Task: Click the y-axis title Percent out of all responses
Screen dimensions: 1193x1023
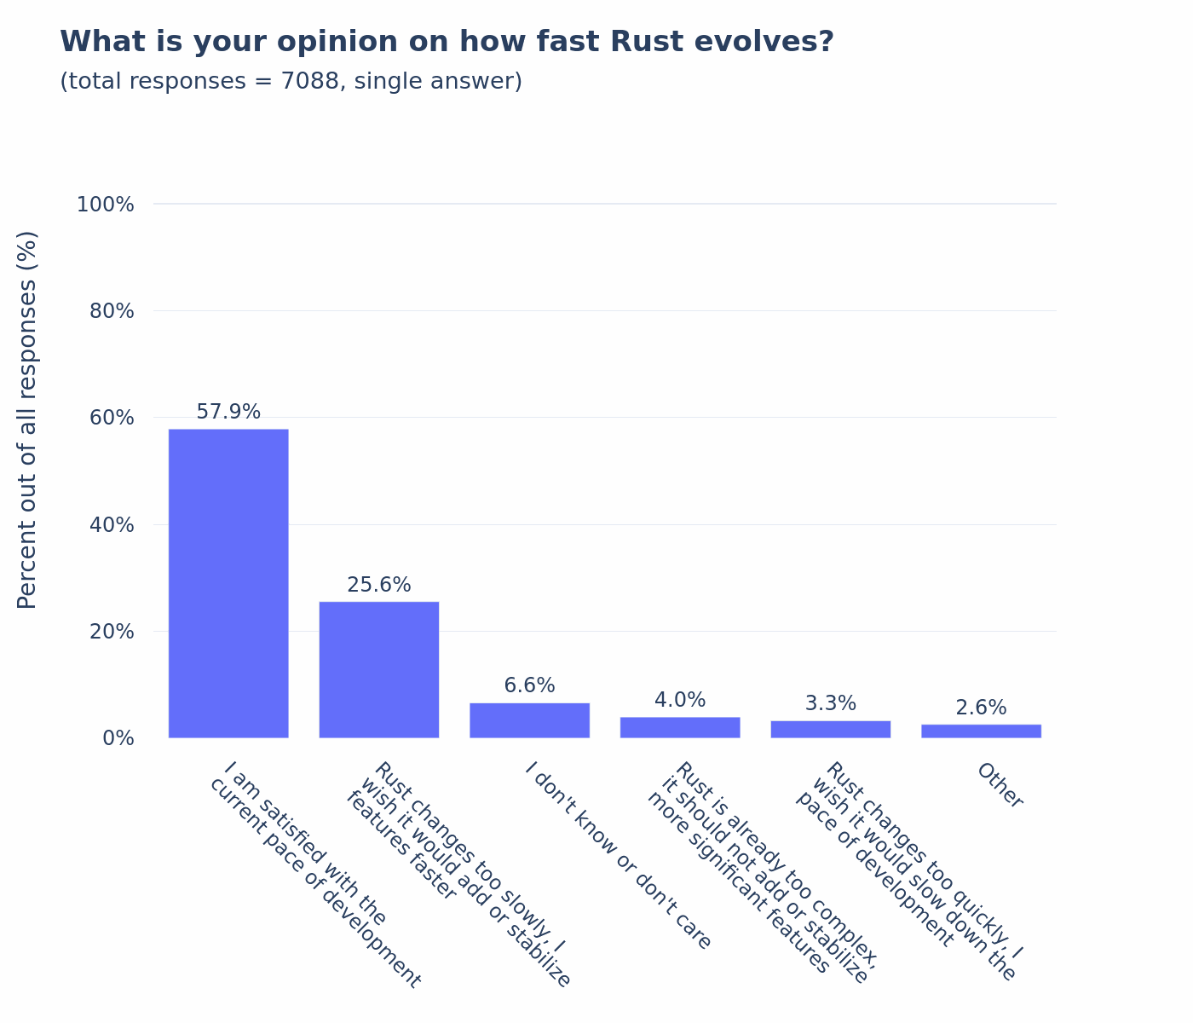Action: [27, 419]
